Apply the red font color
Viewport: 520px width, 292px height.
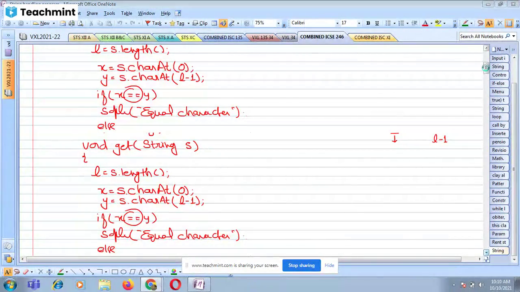(x=425, y=23)
